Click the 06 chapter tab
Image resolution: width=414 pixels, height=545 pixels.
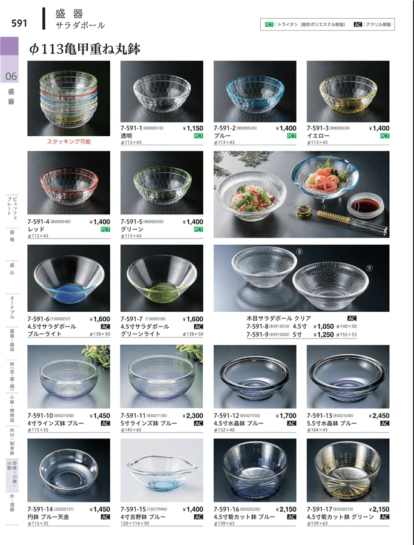(x=11, y=76)
